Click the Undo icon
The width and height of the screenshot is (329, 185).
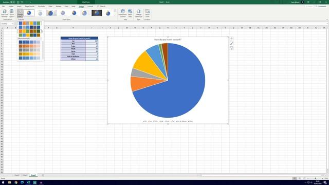click(x=22, y=2)
